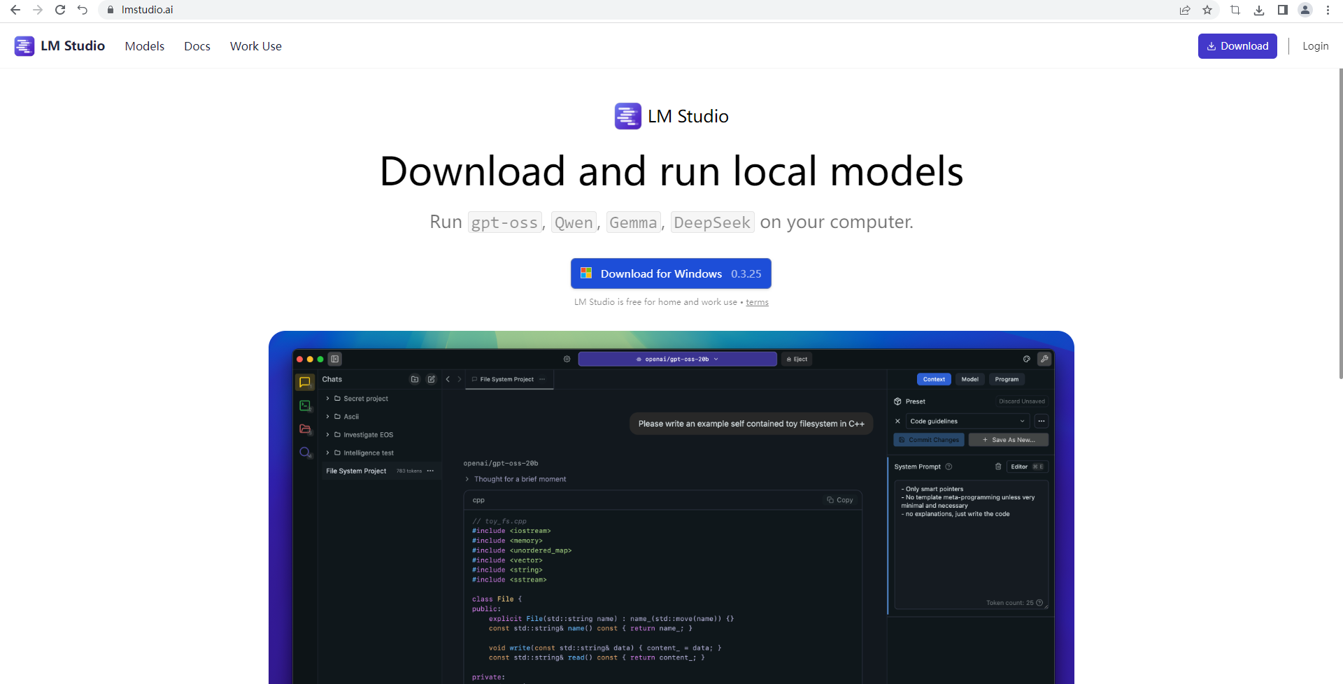
Task: Share this page using share icon
Action: click(x=1185, y=10)
